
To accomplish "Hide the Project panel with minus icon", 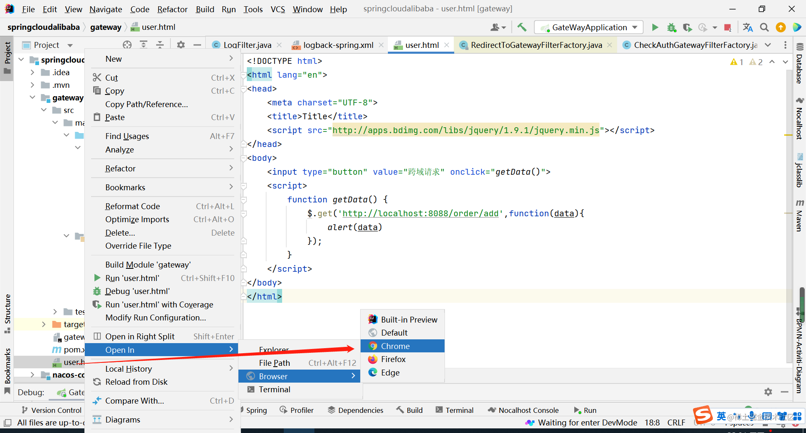I will (197, 45).
